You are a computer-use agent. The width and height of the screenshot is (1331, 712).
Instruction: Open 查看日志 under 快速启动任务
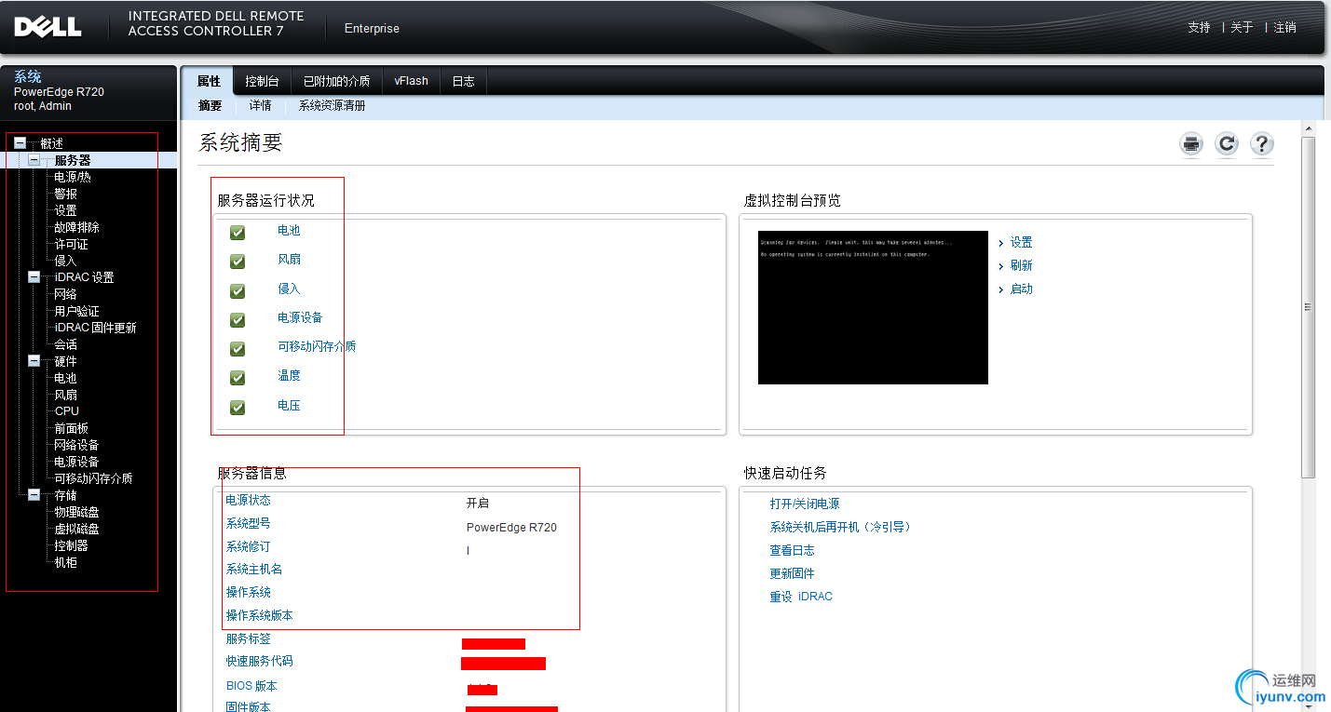point(792,549)
